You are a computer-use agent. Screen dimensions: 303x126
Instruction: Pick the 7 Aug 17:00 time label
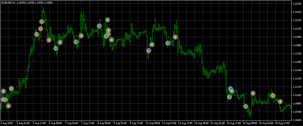[x=88, y=123]
